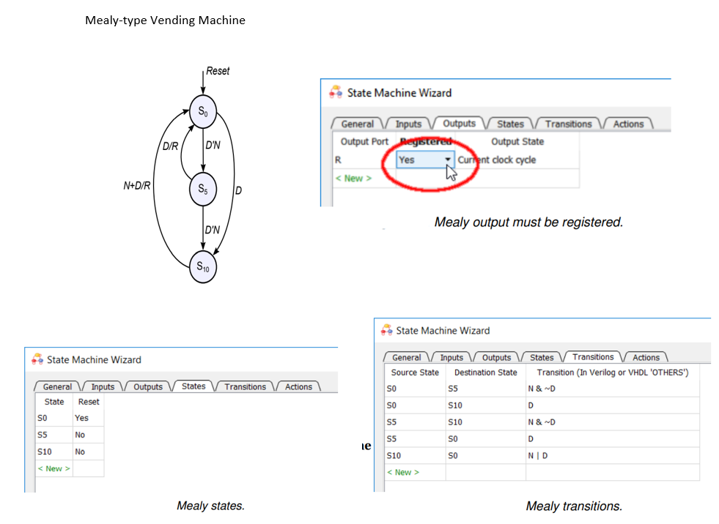
Task: Open the Outputs tab in states dialog
Action: pos(148,386)
